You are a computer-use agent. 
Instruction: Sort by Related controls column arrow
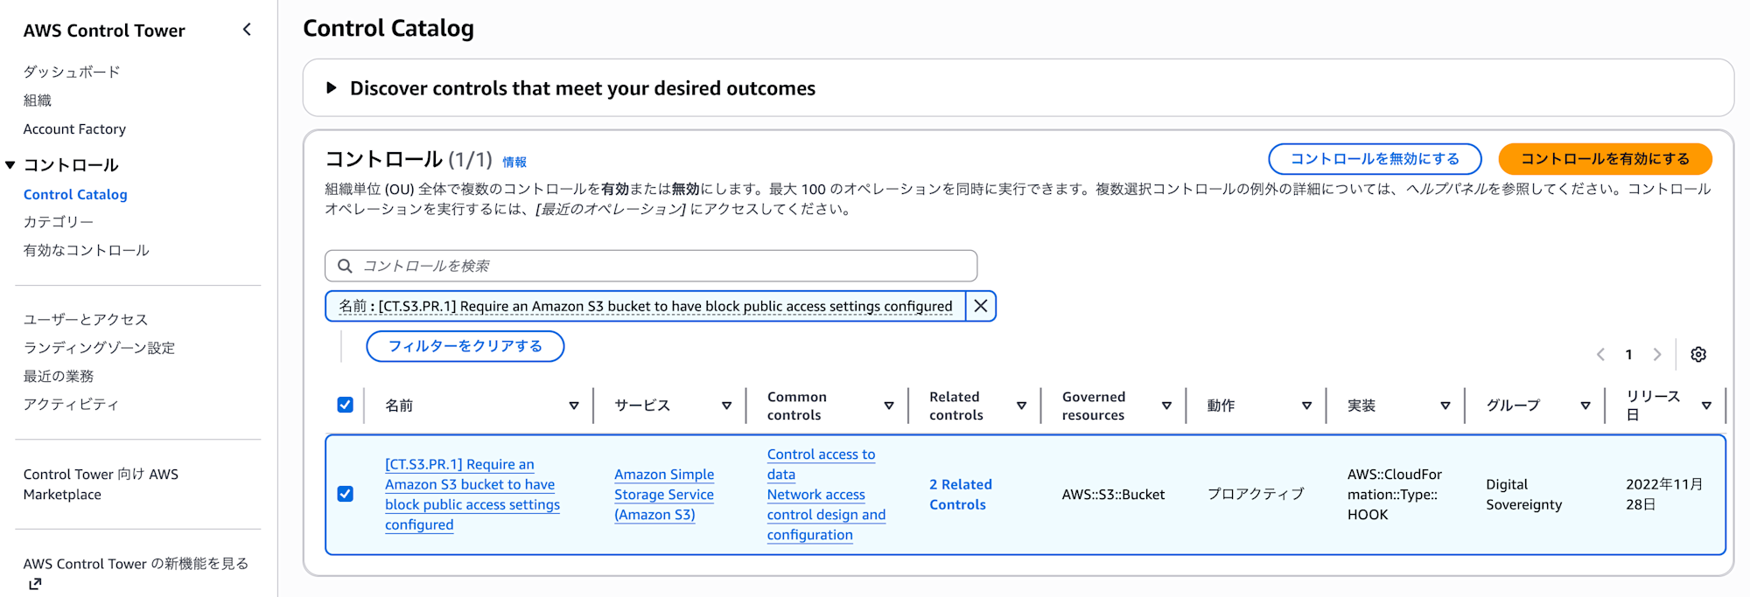(1021, 406)
